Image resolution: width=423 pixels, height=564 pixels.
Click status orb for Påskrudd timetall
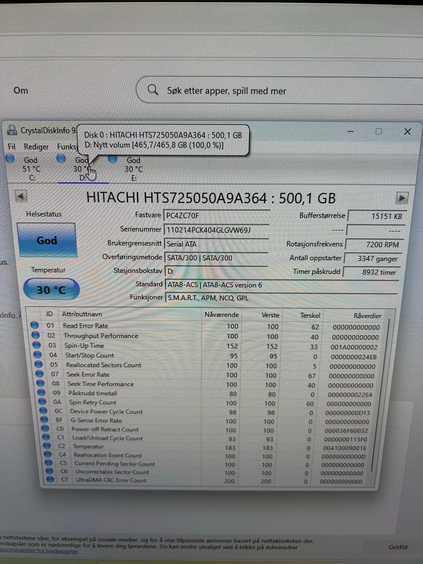click(41, 393)
